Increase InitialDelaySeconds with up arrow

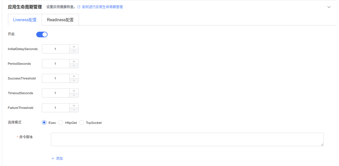point(74,47)
